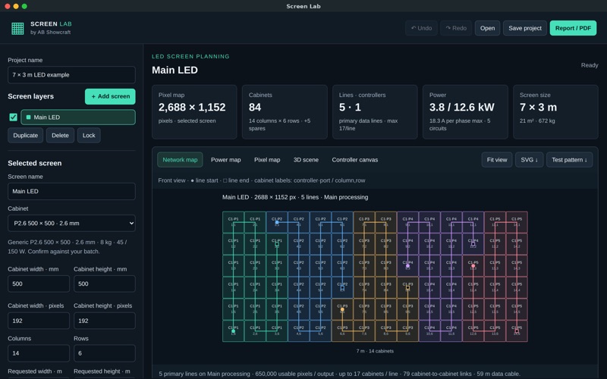Click the 'by AB Showcraft' subtitle
The height and width of the screenshot is (379, 607).
coord(50,32)
